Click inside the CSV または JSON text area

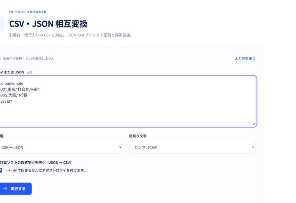(128, 101)
